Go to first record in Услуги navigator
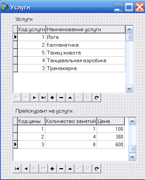The height and width of the screenshot is (180, 145). click(17, 97)
